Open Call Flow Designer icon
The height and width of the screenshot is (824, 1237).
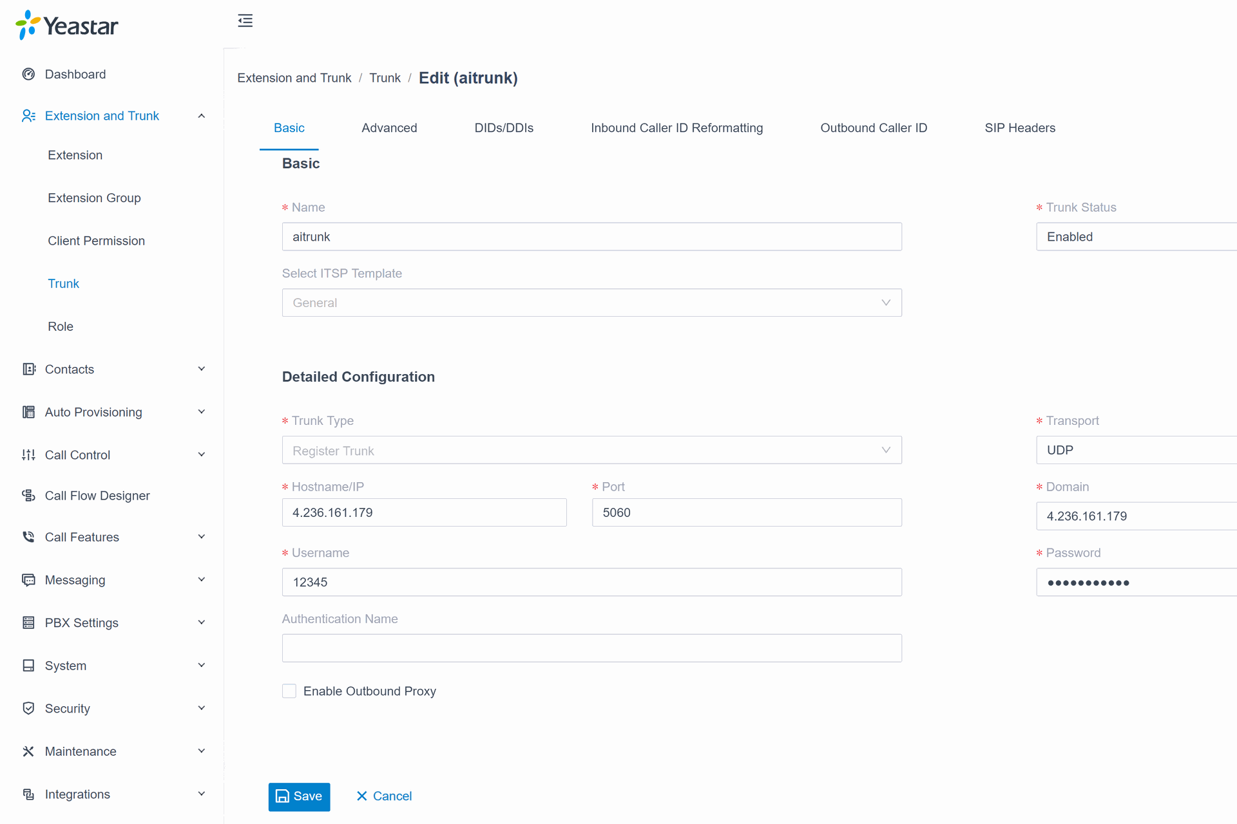point(28,495)
